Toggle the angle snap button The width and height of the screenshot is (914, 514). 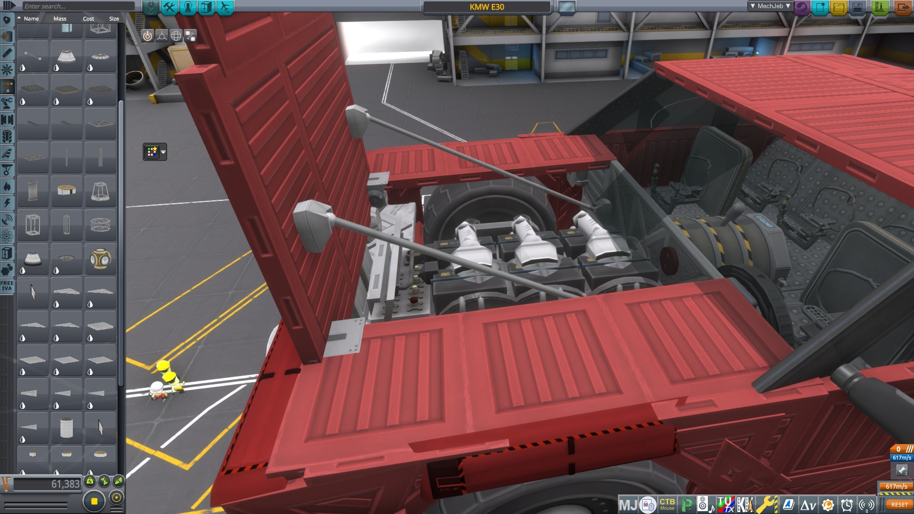pyautogui.click(x=116, y=498)
